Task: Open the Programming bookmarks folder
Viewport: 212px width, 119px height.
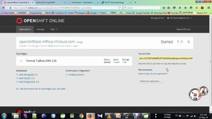Action: pyautogui.click(x=34, y=13)
